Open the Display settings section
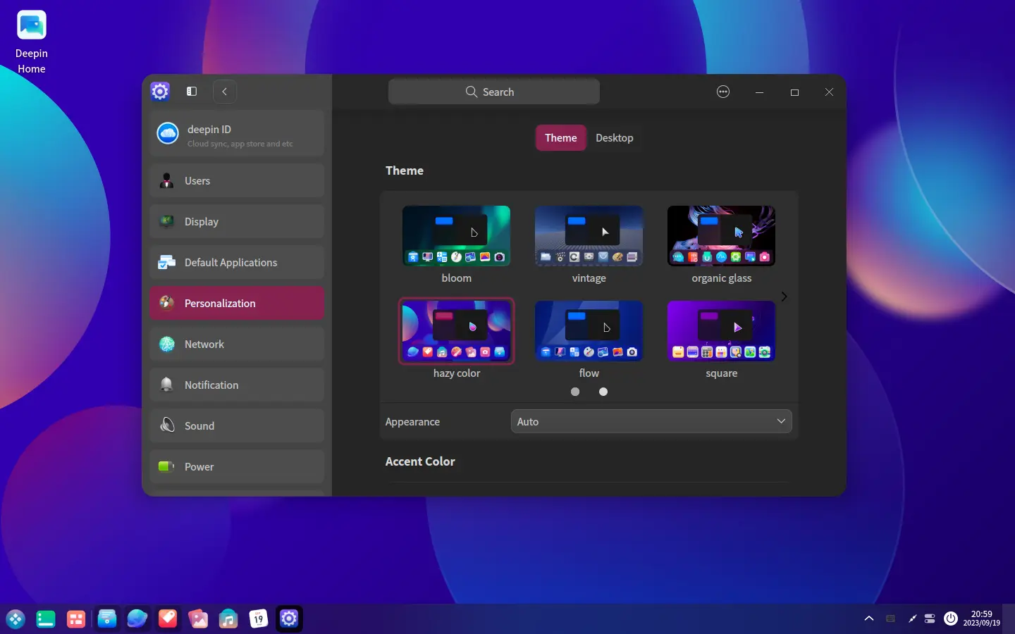This screenshot has width=1015, height=634. point(237,222)
